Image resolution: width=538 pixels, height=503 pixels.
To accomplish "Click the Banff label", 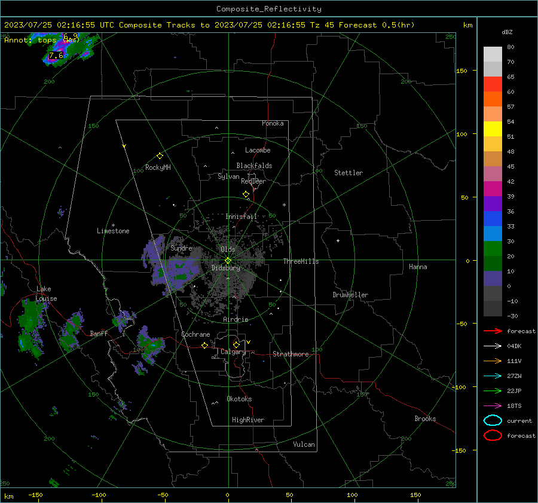I will pyautogui.click(x=99, y=334).
